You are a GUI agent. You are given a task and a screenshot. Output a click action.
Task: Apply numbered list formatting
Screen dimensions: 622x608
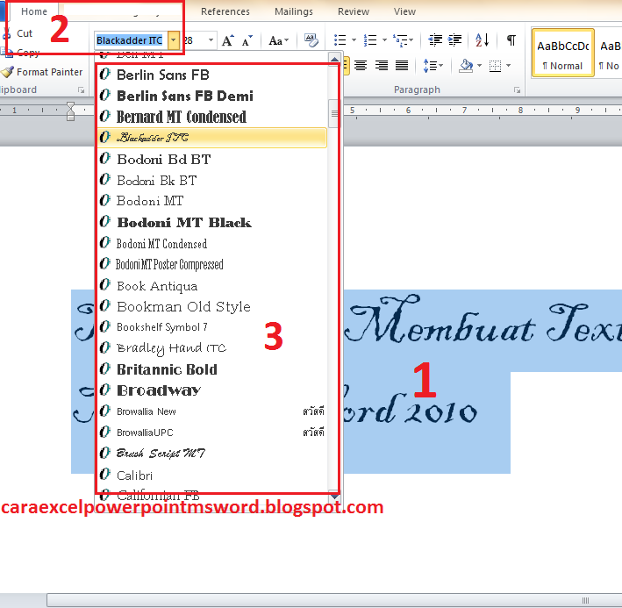(369, 40)
